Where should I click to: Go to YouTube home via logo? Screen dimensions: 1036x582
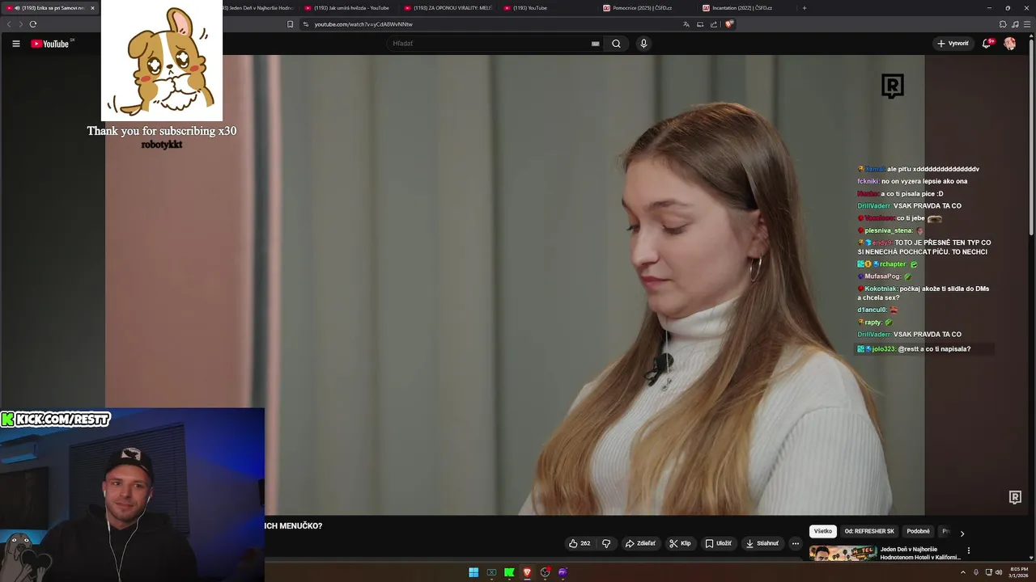pos(50,44)
